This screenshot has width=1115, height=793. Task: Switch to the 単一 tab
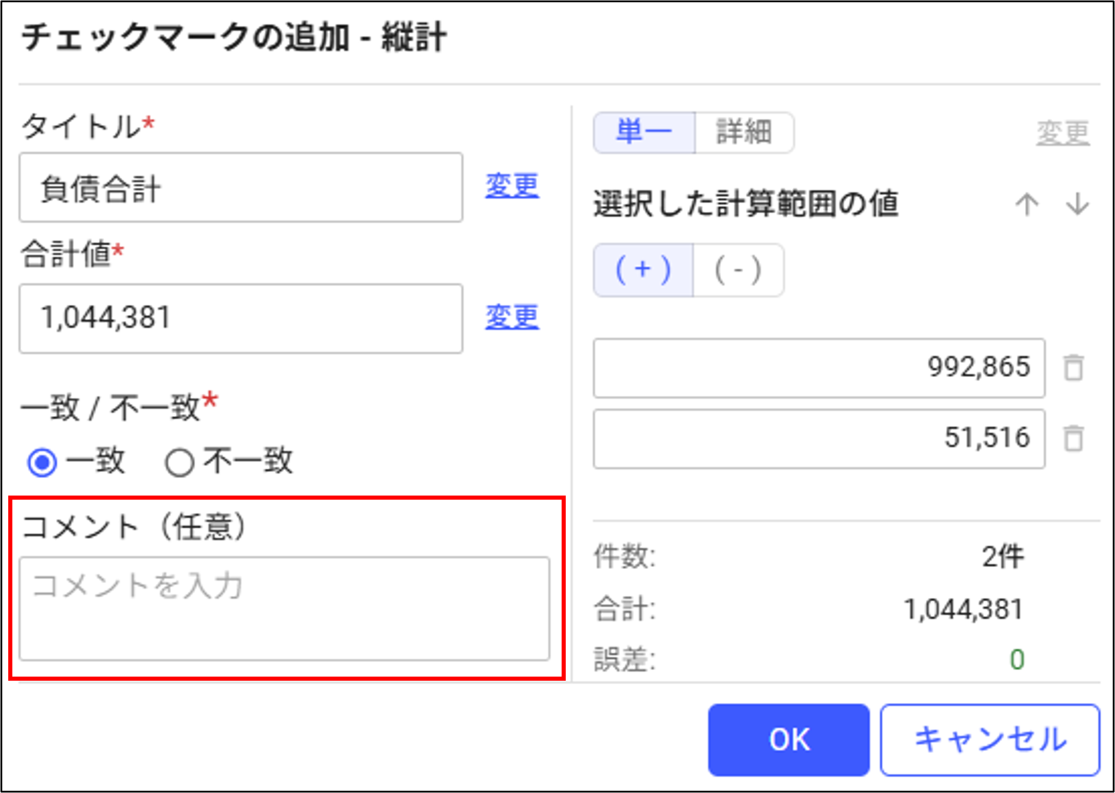645,132
